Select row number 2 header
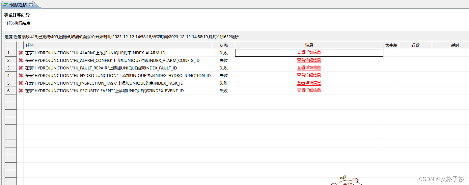 tap(11, 60)
